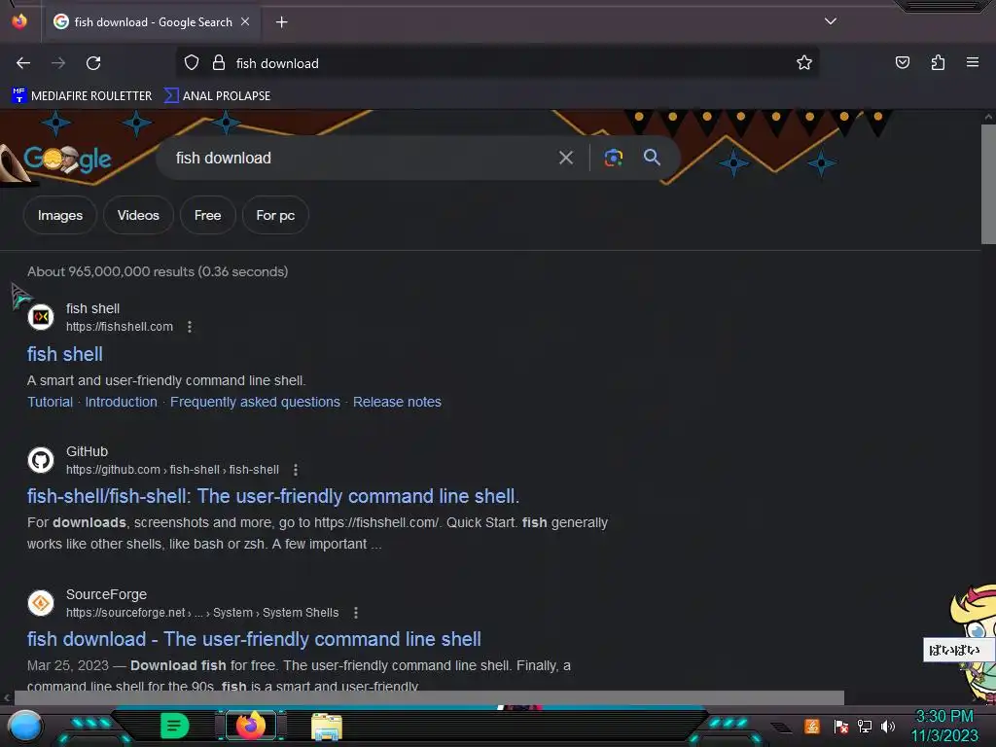
Task: Click the horizontal scrollbar at page bottom
Action: pos(429,697)
